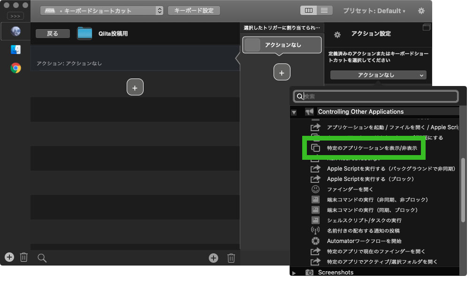This screenshot has height=282, width=473.
Task: Click the gear icon next to プリセット
Action: click(421, 10)
